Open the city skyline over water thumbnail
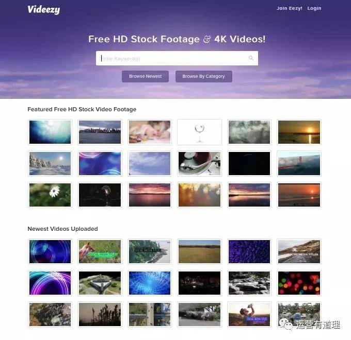Image resolution: width=351 pixels, height=340 pixels. click(100, 132)
